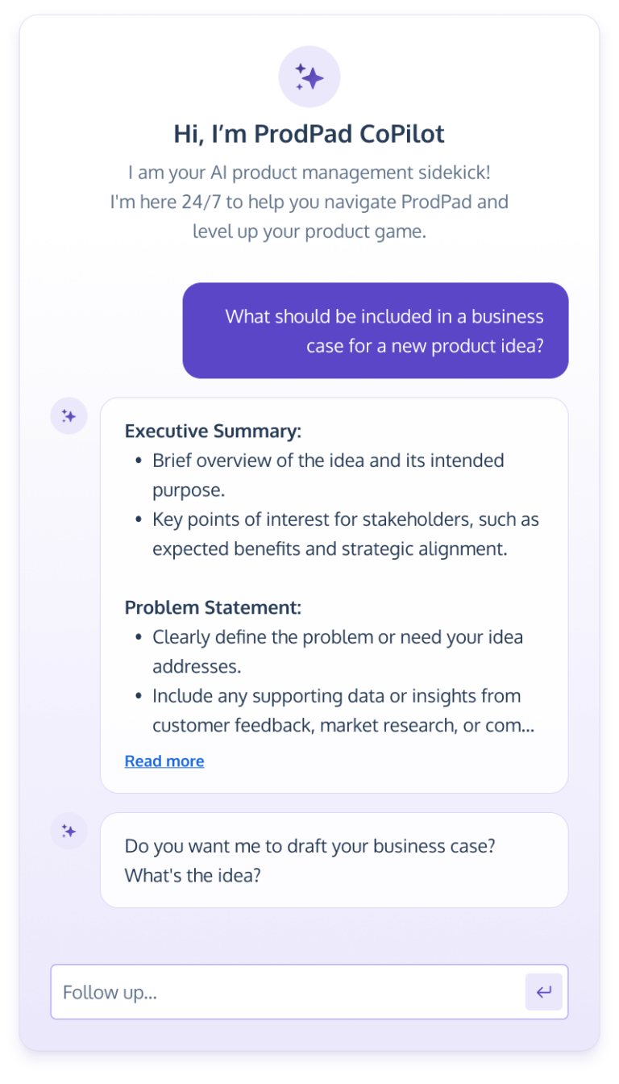Viewport: 619px width, 1084px height.
Task: Click the CoPilot avatar beside the draft offer message
Action: click(x=69, y=831)
